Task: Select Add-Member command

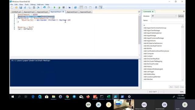Action: [x=148, y=79]
